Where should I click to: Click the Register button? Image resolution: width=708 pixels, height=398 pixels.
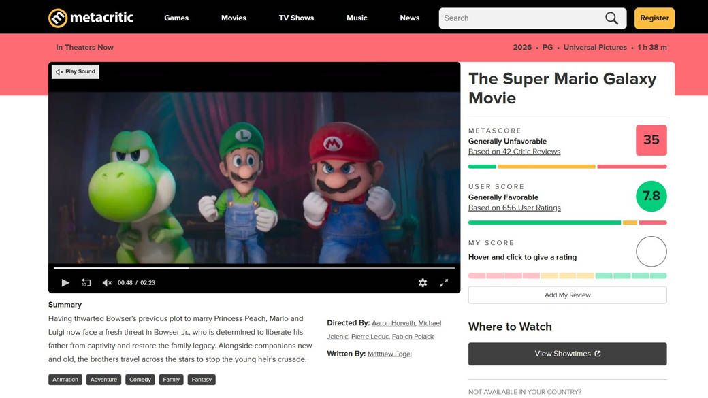pos(654,18)
